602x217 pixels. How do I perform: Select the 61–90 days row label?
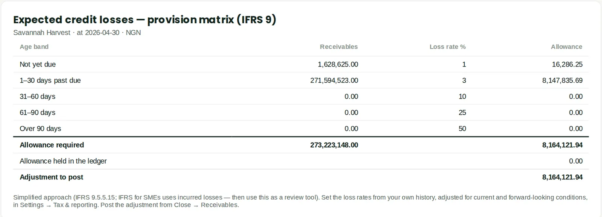pos(37,112)
